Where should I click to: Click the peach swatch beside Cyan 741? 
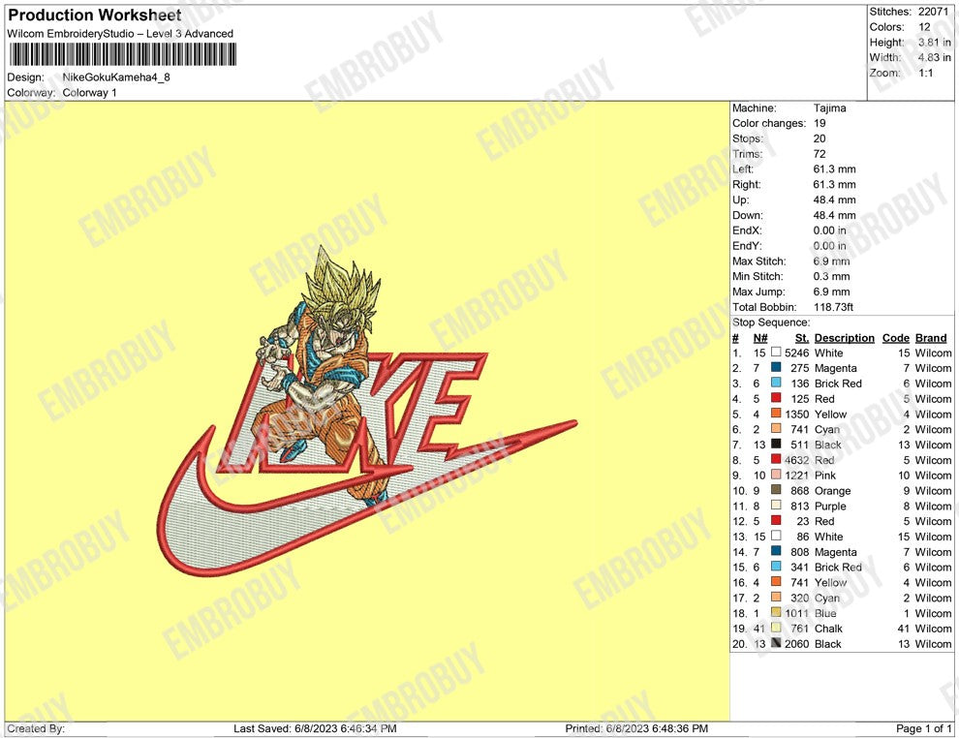[776, 429]
